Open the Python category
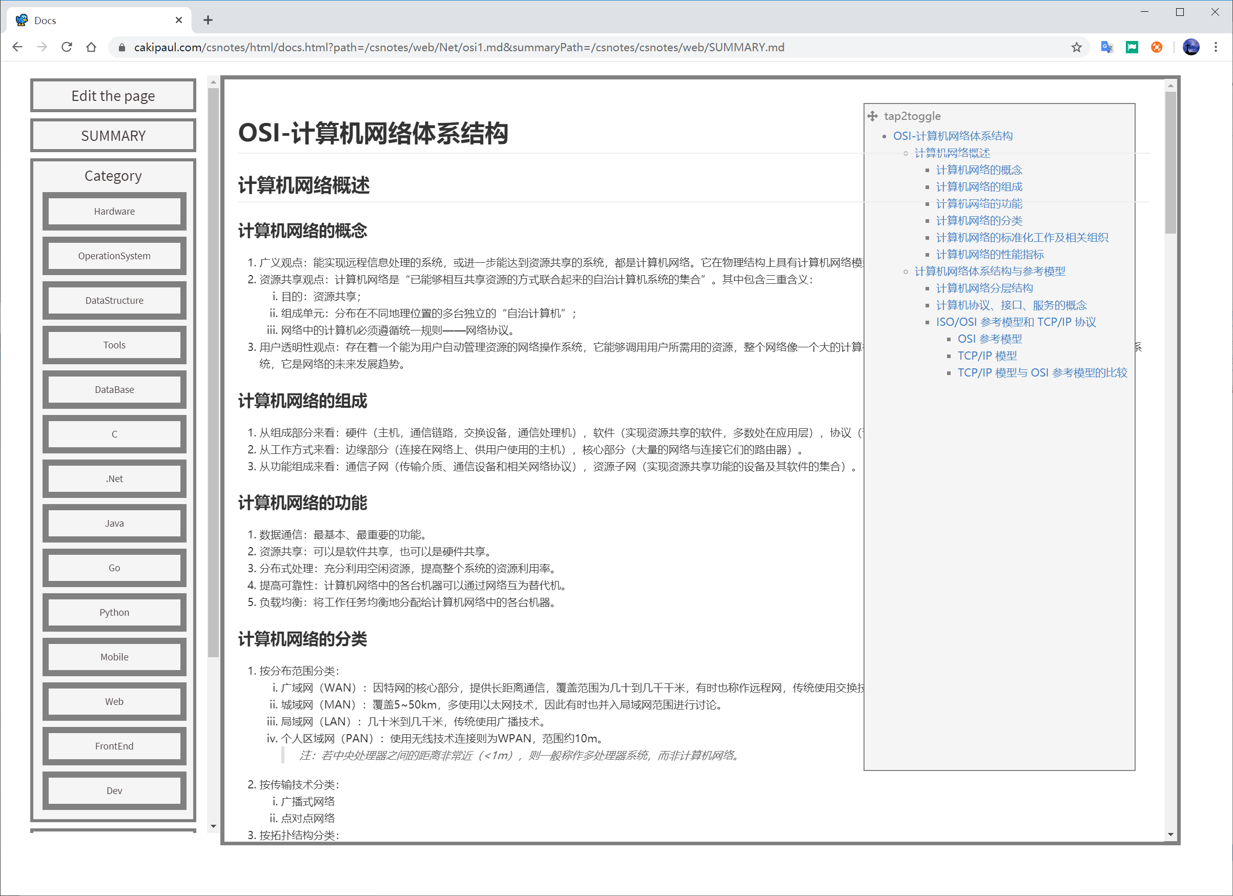 tap(114, 612)
